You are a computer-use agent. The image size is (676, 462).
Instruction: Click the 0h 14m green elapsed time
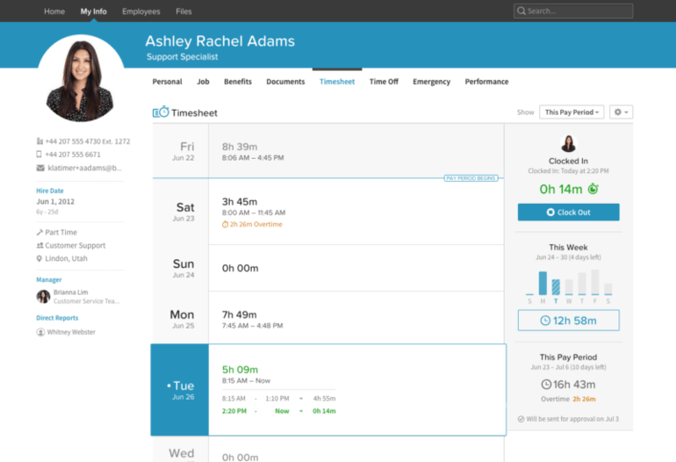tap(561, 189)
